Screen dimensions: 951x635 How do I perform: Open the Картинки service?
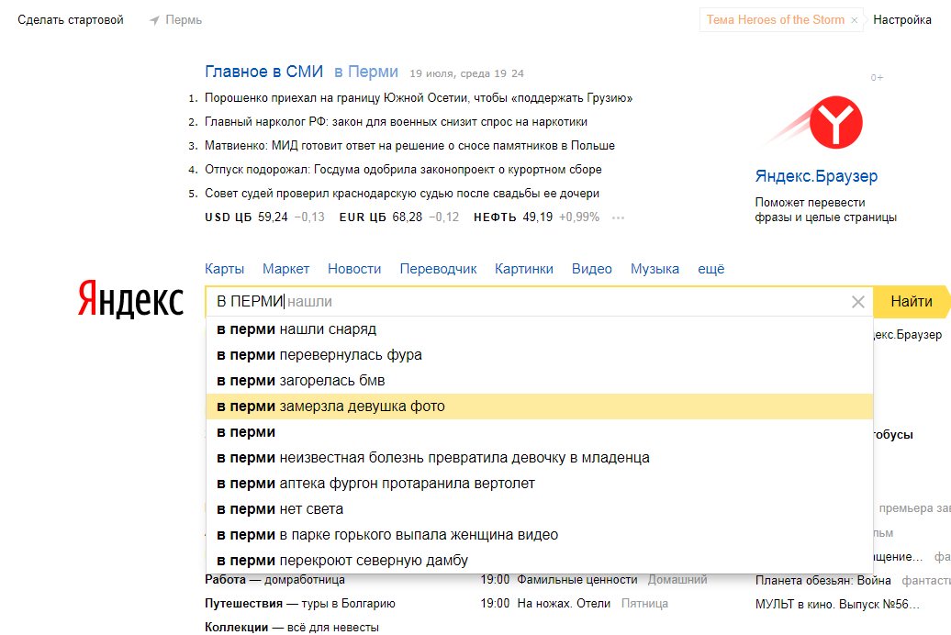coord(524,269)
